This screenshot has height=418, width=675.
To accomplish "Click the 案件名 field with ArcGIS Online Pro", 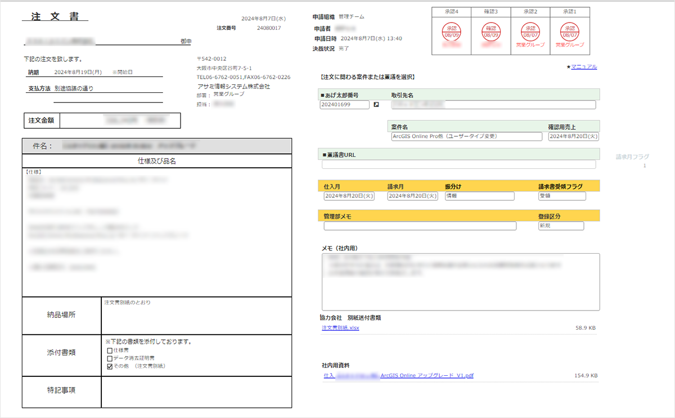I will point(466,136).
